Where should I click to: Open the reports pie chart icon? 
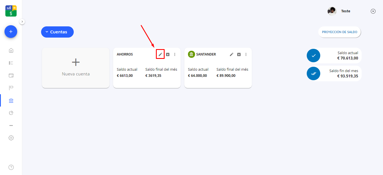11,113
